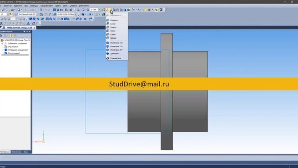Select 'Изометрия YZX' orientation
The image size is (298, 168).
coord(116,46)
